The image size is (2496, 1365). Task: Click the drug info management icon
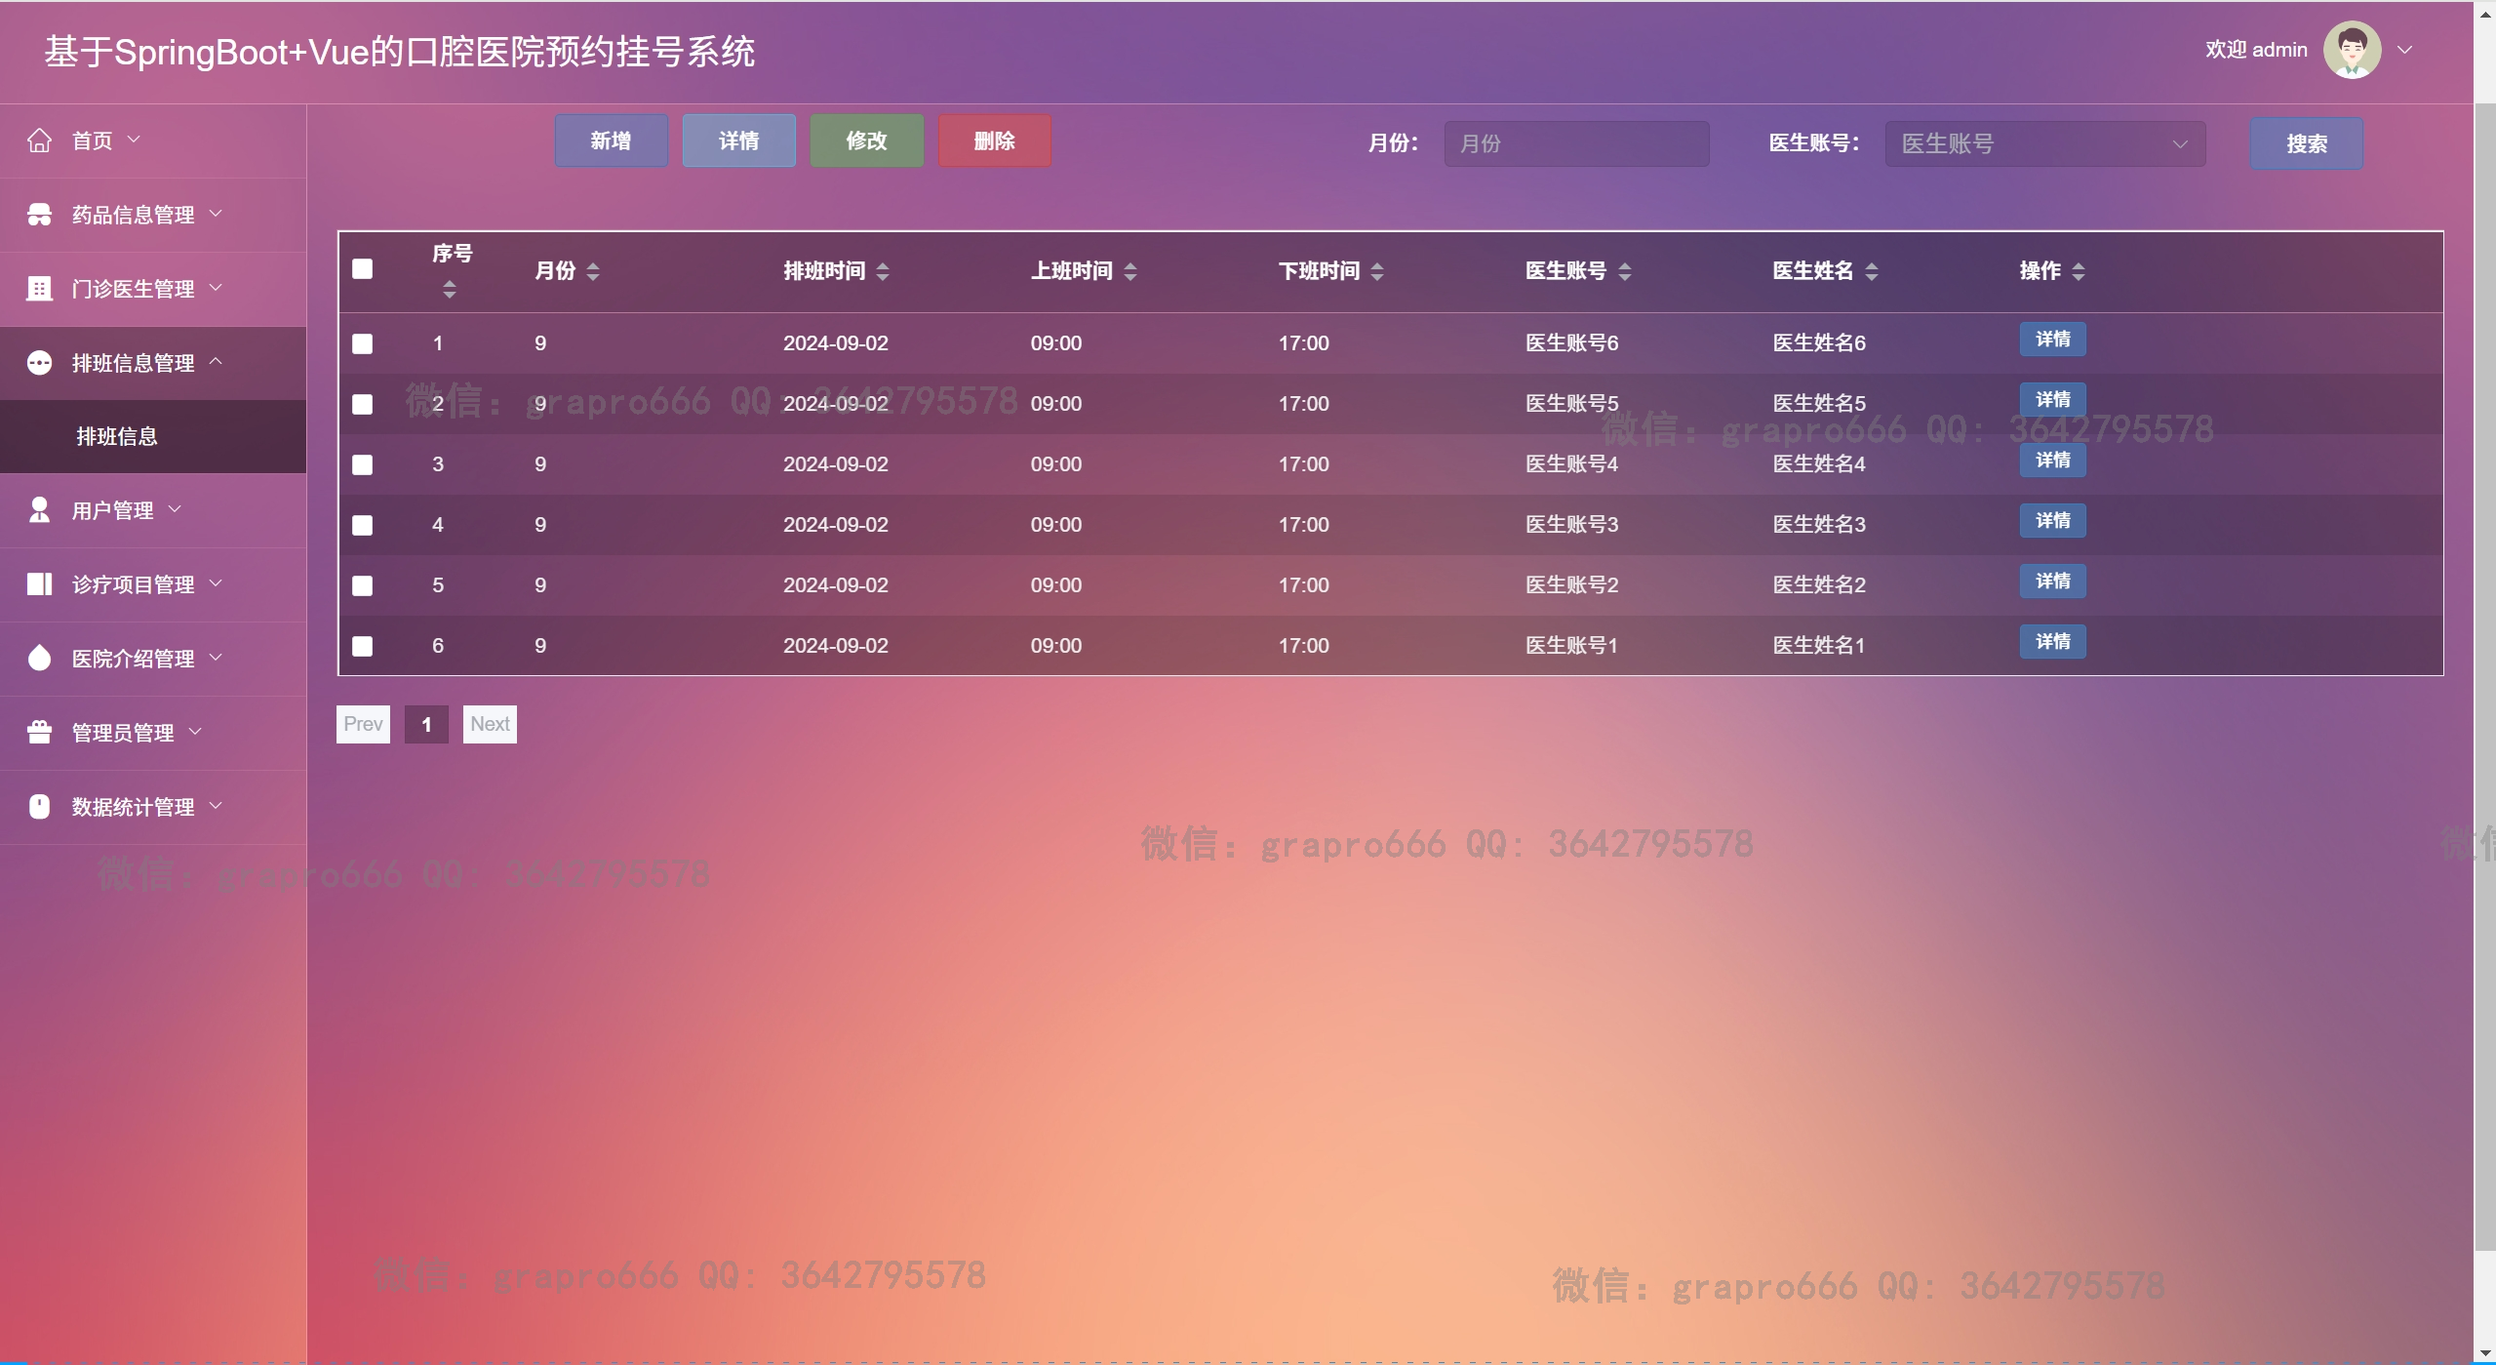tap(39, 215)
